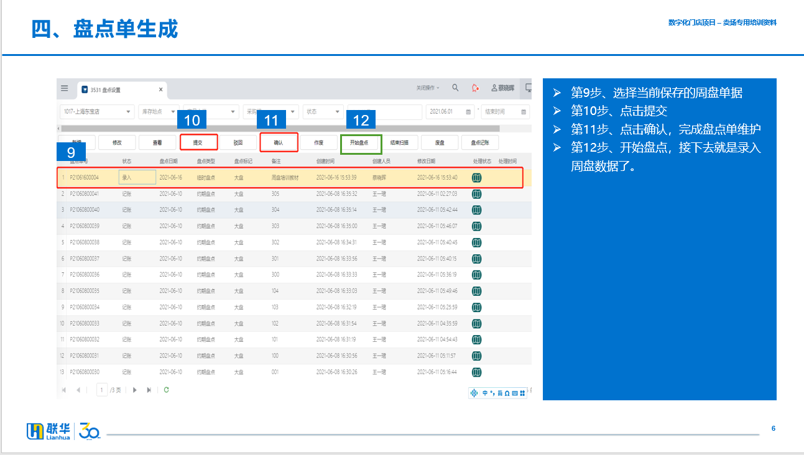Click the 盘点记账 button
Screen dimensions: 804x455
click(x=480, y=142)
